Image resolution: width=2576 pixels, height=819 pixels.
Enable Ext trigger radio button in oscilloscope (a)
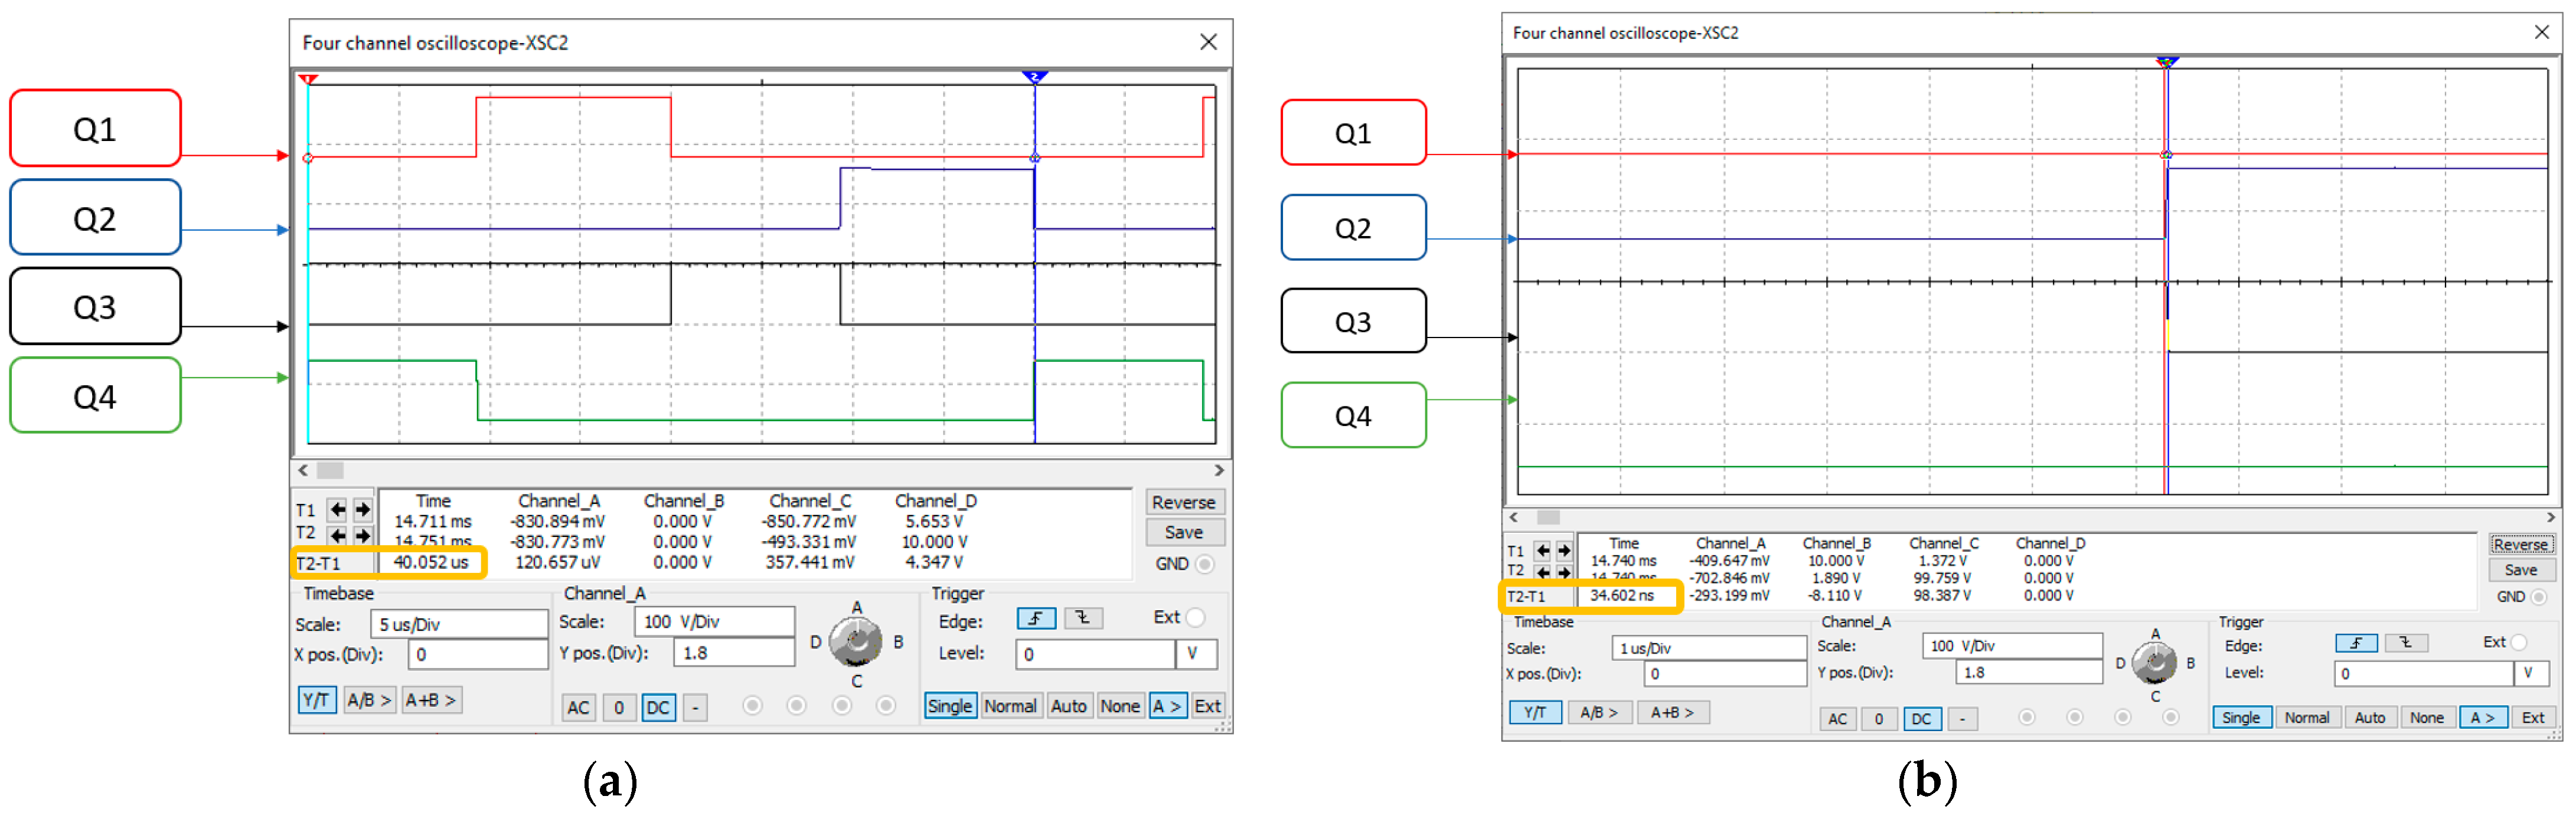1195,617
